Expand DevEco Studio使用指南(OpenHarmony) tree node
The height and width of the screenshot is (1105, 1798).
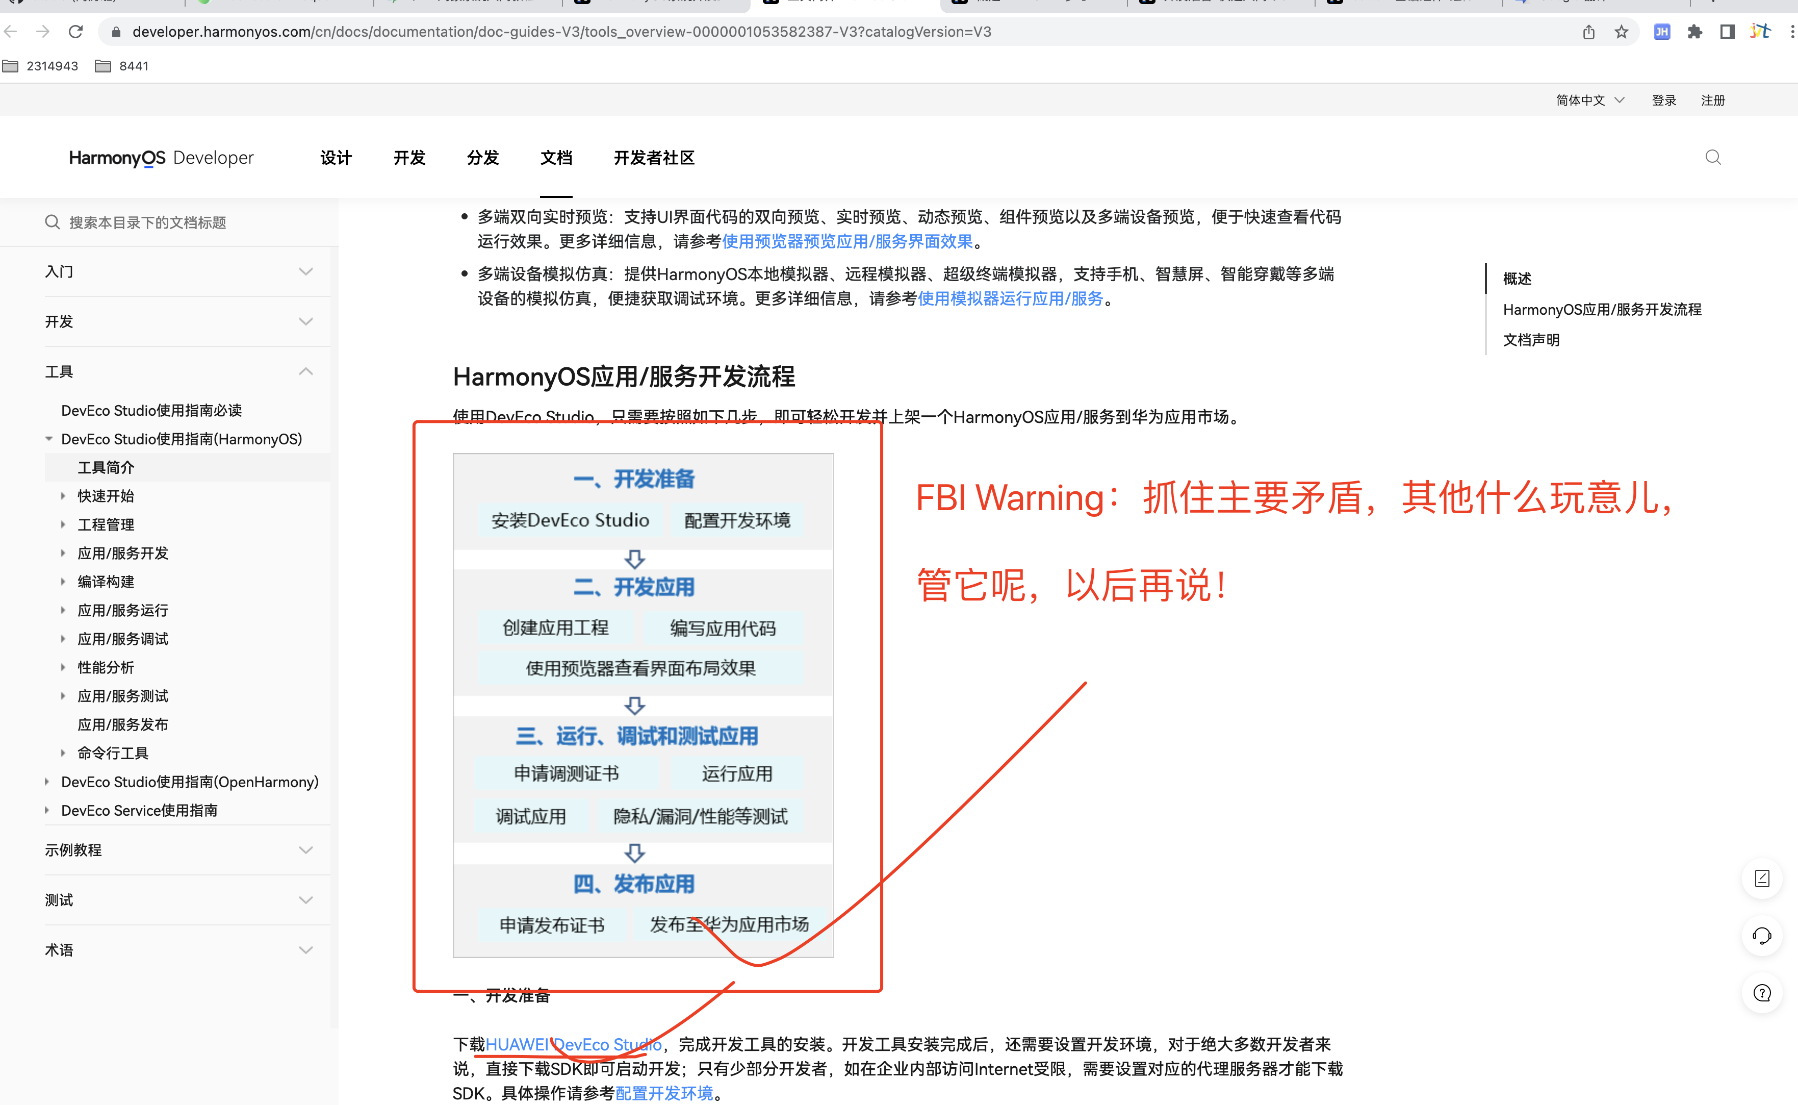(x=47, y=781)
